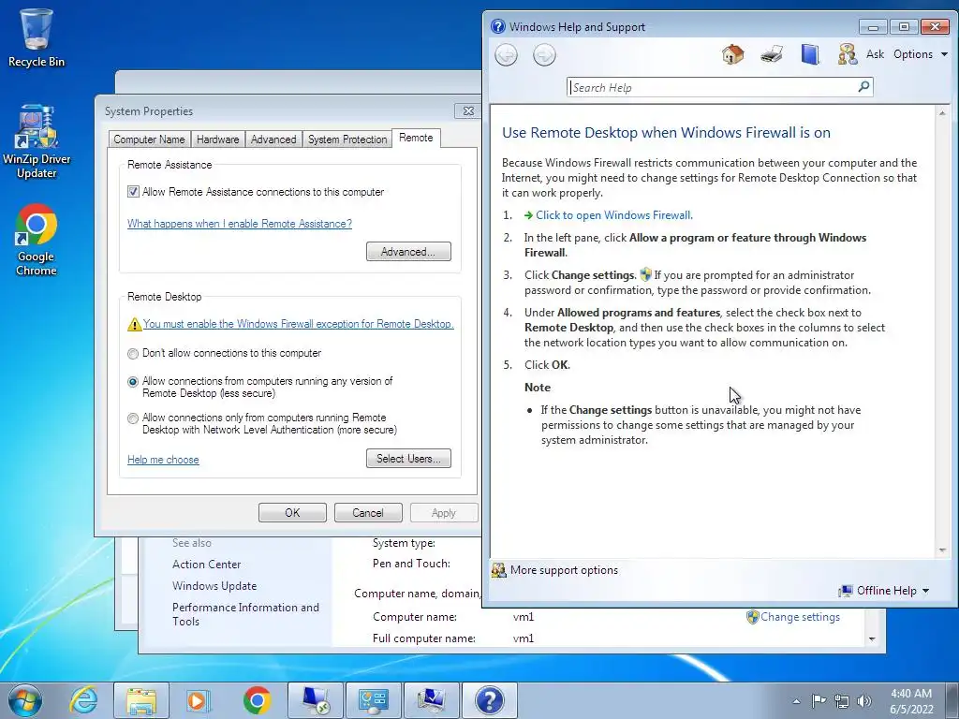Image resolution: width=959 pixels, height=719 pixels.
Task: Select Network Level Authentication connections option
Action: pos(133,418)
